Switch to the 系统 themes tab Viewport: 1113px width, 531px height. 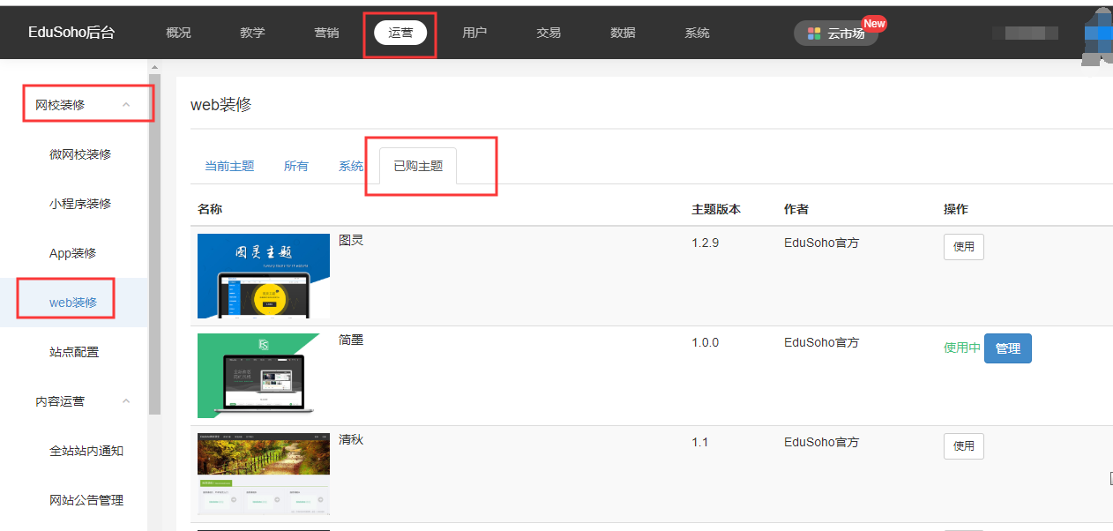point(351,166)
